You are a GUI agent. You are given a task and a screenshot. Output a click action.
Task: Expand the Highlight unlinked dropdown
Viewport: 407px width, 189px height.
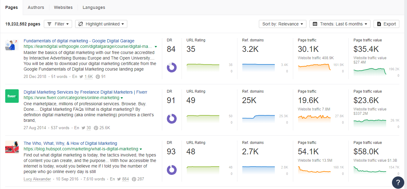coord(101,24)
